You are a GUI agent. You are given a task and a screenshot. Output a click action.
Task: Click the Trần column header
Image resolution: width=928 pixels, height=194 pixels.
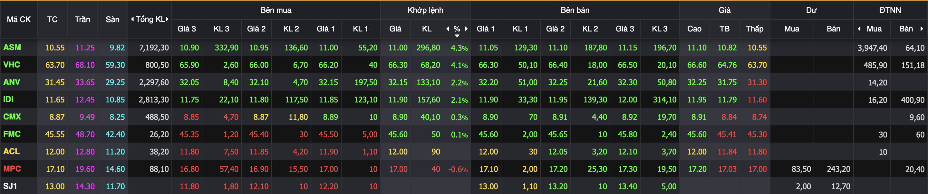pyautogui.click(x=82, y=19)
